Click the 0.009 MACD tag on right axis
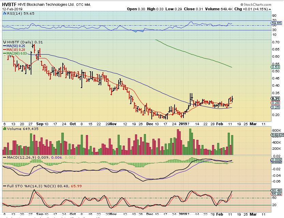 click(x=276, y=160)
